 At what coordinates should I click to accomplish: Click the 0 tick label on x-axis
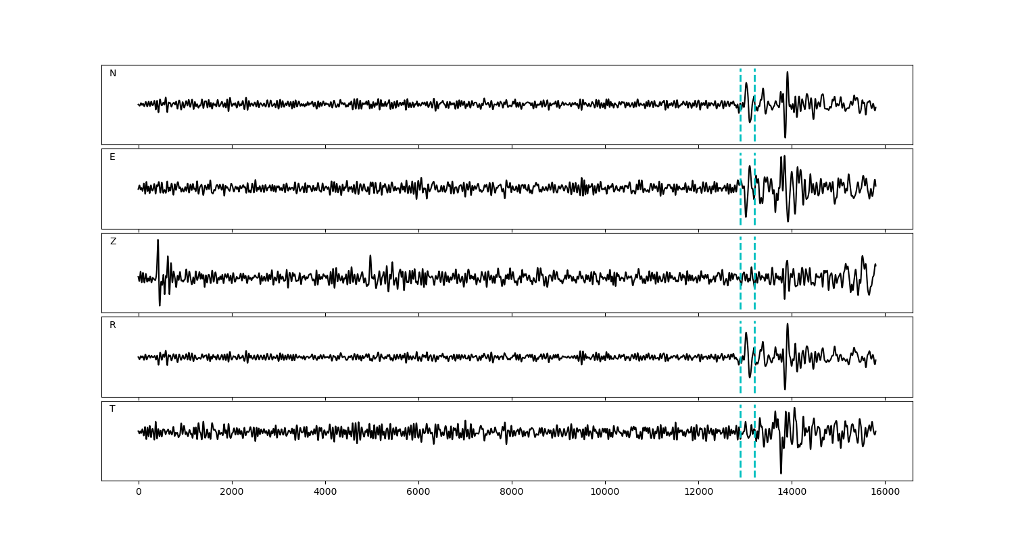click(x=139, y=492)
